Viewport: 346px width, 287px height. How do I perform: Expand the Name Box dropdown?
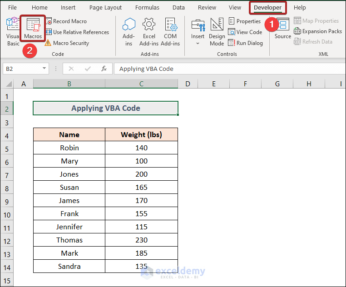coord(44,69)
